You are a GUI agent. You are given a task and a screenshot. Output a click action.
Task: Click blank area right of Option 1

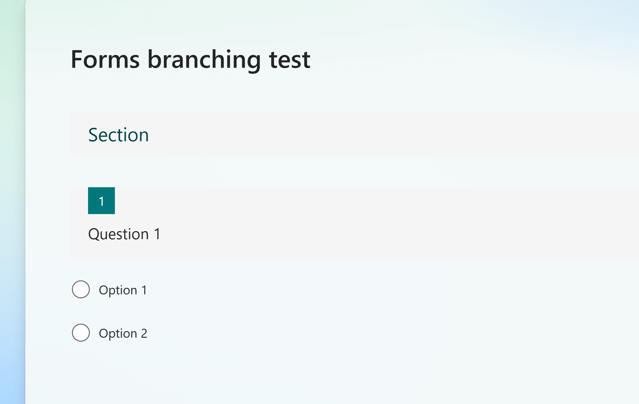click(388, 290)
